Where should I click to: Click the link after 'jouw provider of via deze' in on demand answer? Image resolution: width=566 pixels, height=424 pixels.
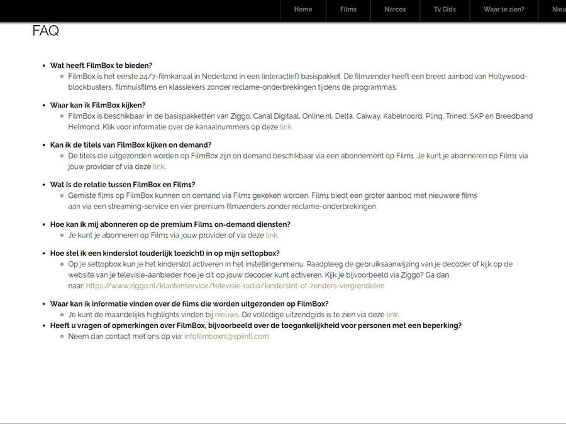pos(159,166)
